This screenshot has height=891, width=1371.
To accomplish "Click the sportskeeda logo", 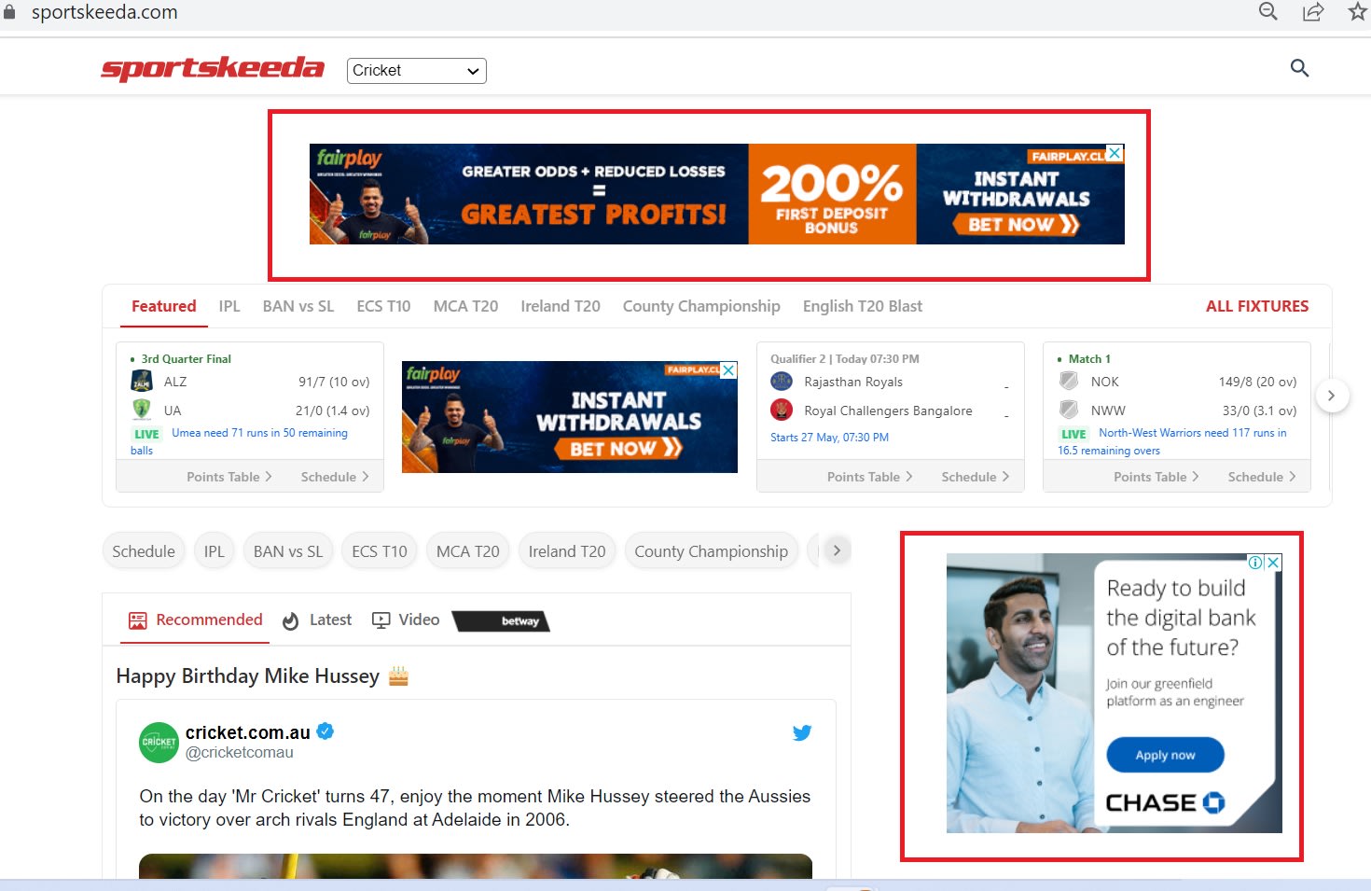I will (x=213, y=67).
